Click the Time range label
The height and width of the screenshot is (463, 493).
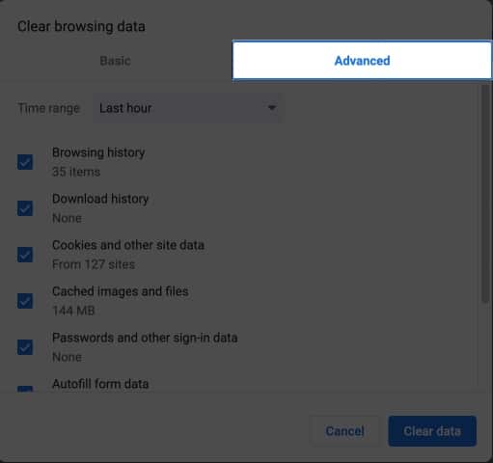coord(49,108)
